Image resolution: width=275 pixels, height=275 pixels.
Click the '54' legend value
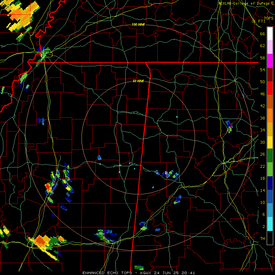[262, 70]
